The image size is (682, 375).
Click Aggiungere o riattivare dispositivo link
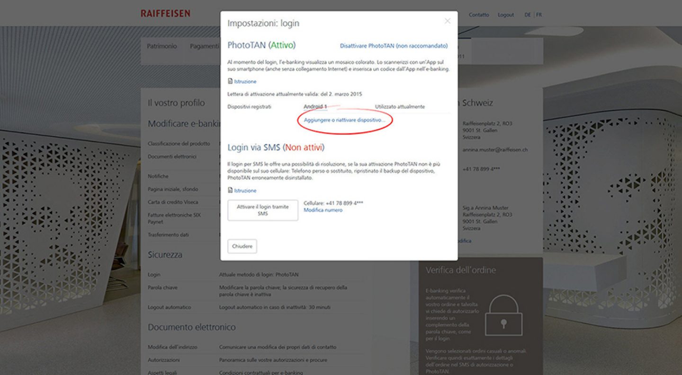coord(345,120)
